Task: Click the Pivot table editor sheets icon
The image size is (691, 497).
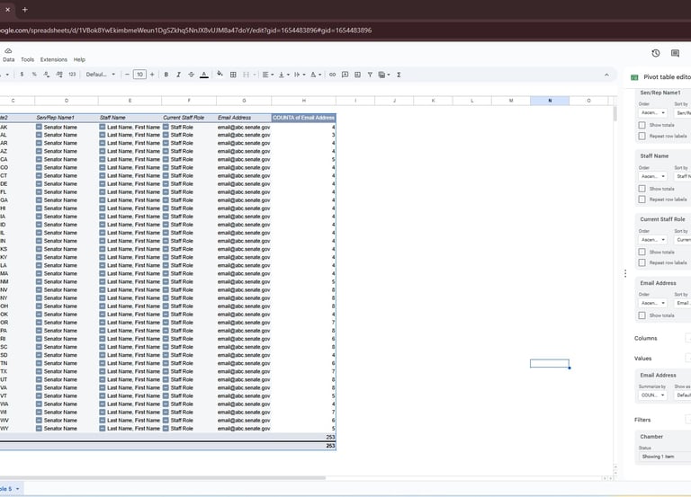Action: [634, 77]
